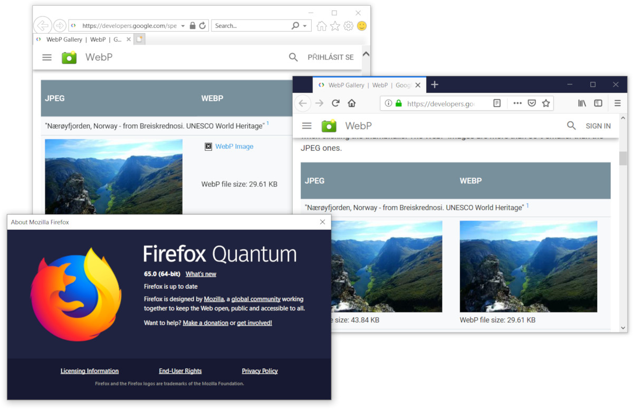
Task: Click the Firefox vertical scrollbar thumb
Action: (x=623, y=158)
